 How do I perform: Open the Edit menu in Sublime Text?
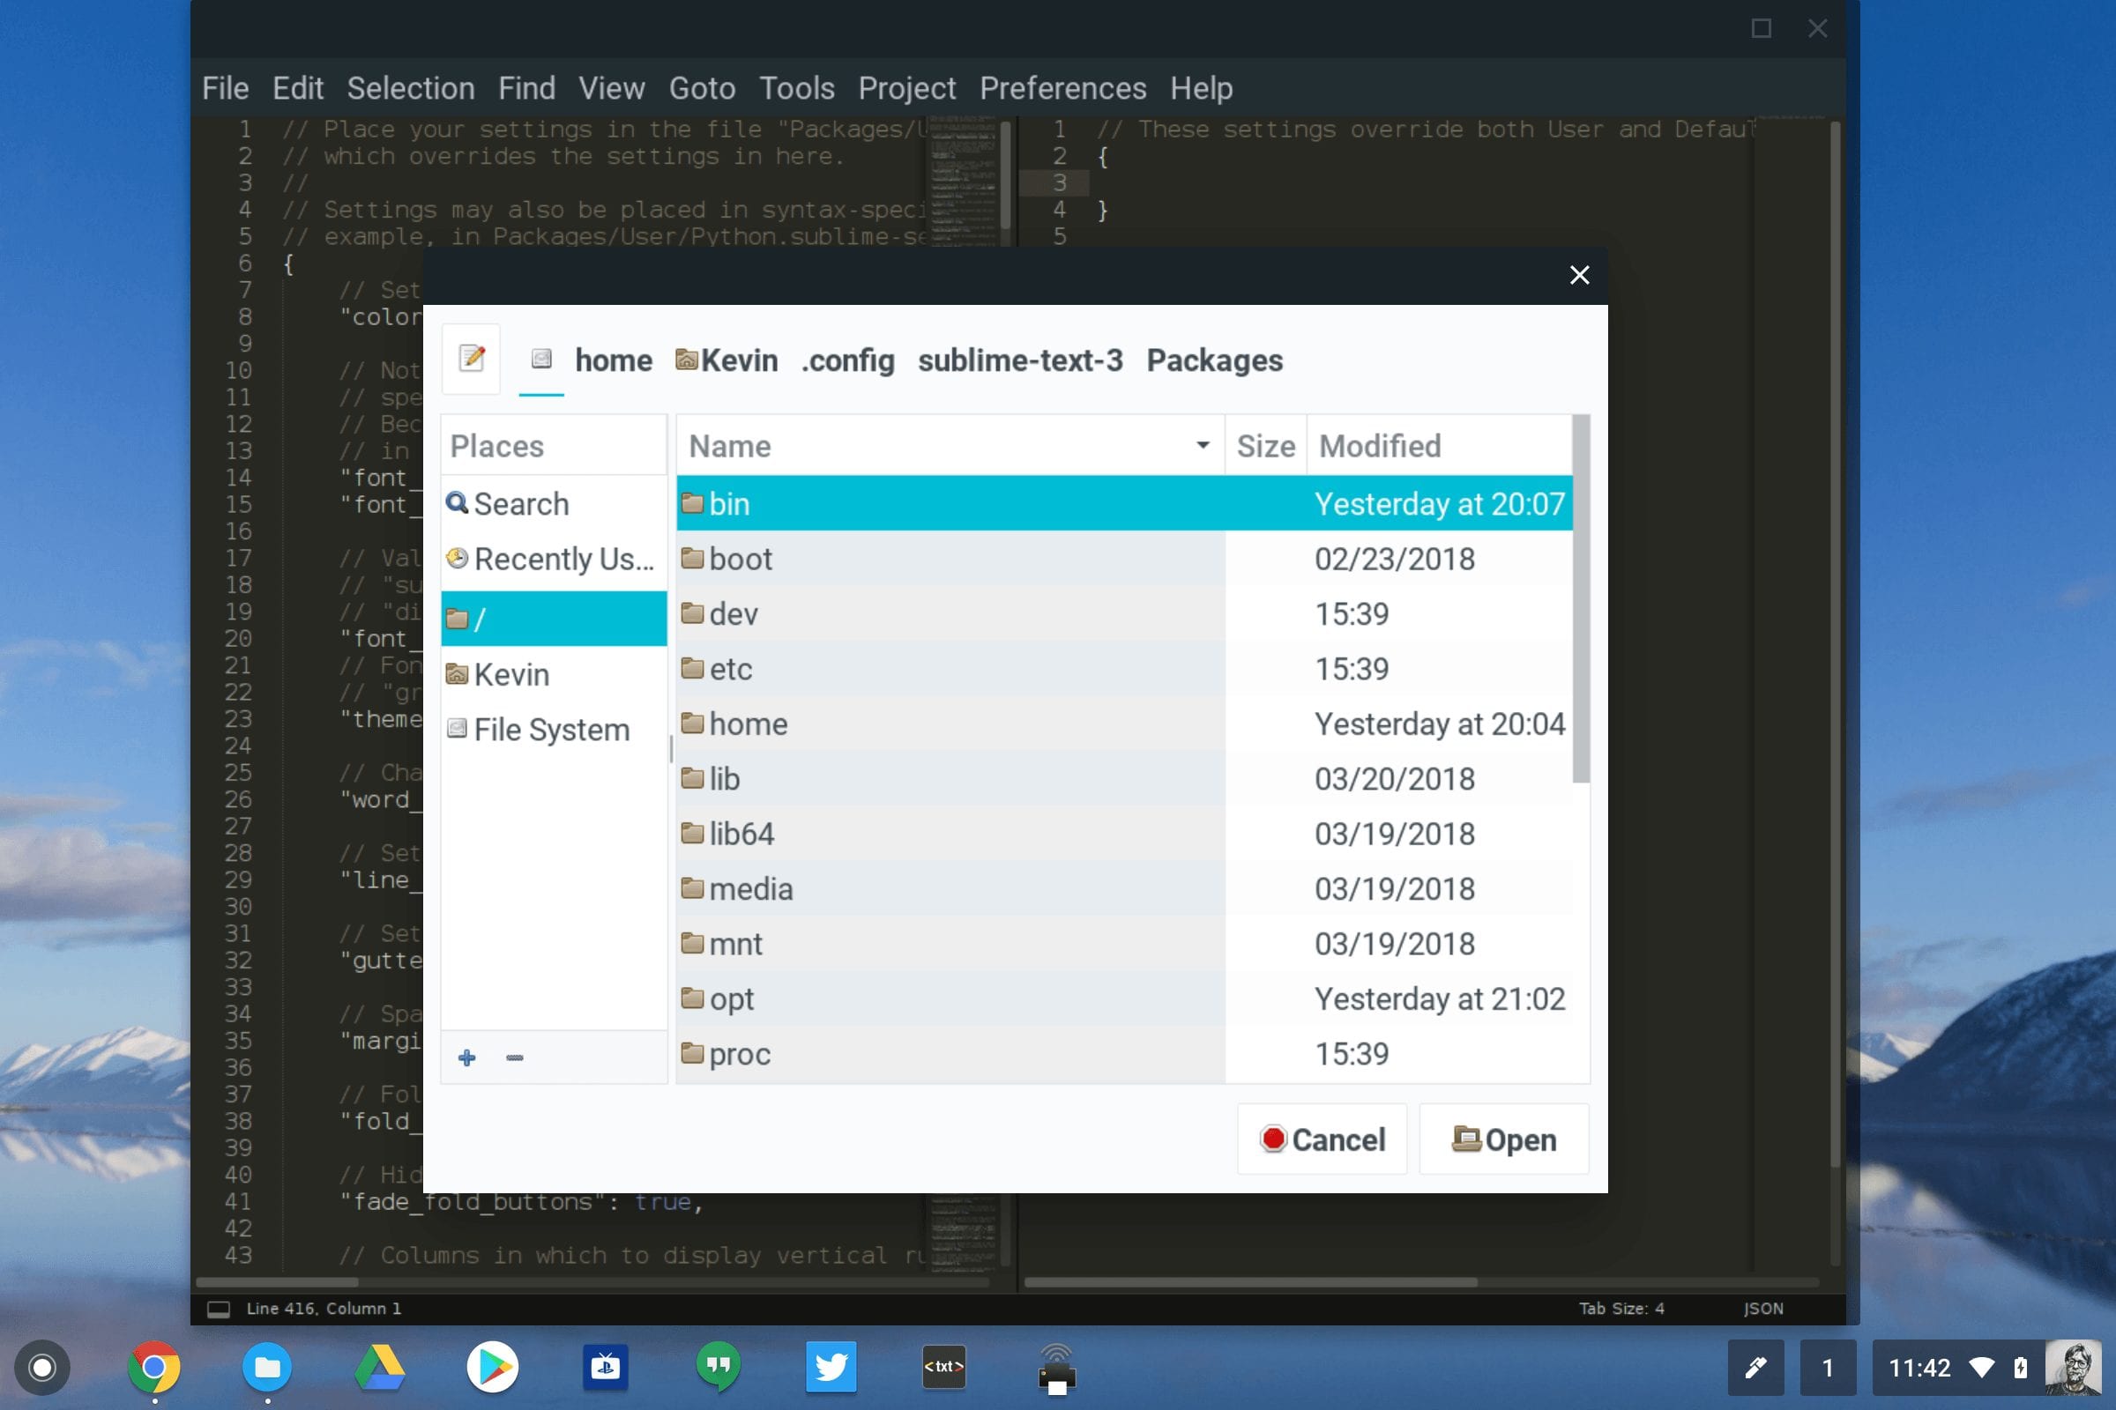[298, 88]
